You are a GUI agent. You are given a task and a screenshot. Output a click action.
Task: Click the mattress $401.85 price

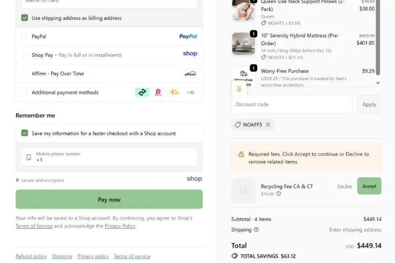coord(365,43)
